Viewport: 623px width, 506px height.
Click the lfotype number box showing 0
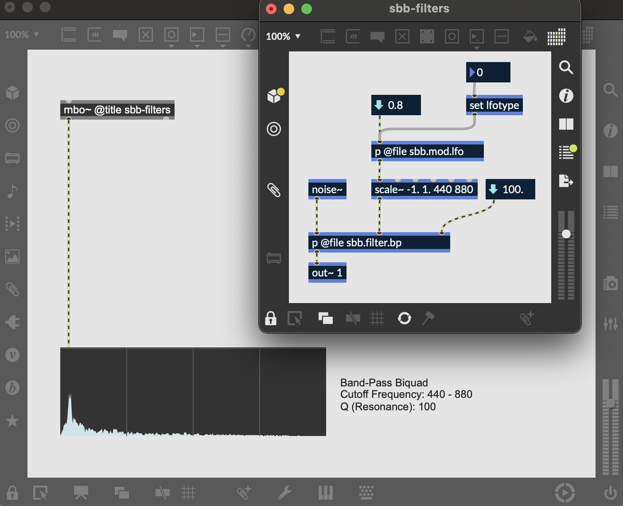tap(488, 72)
